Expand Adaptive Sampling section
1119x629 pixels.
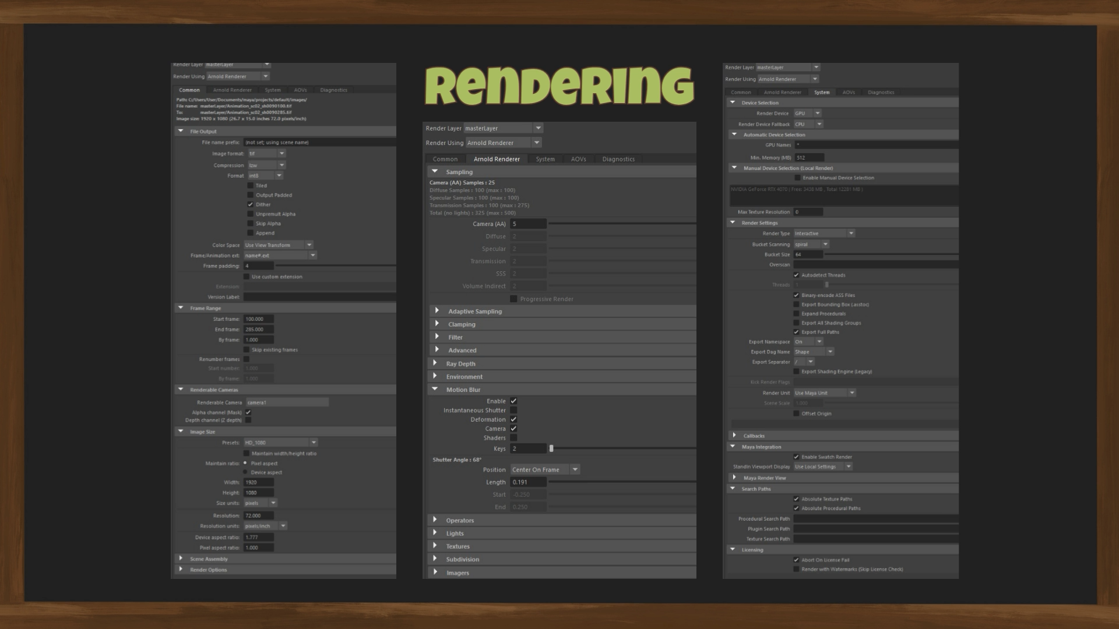click(437, 311)
